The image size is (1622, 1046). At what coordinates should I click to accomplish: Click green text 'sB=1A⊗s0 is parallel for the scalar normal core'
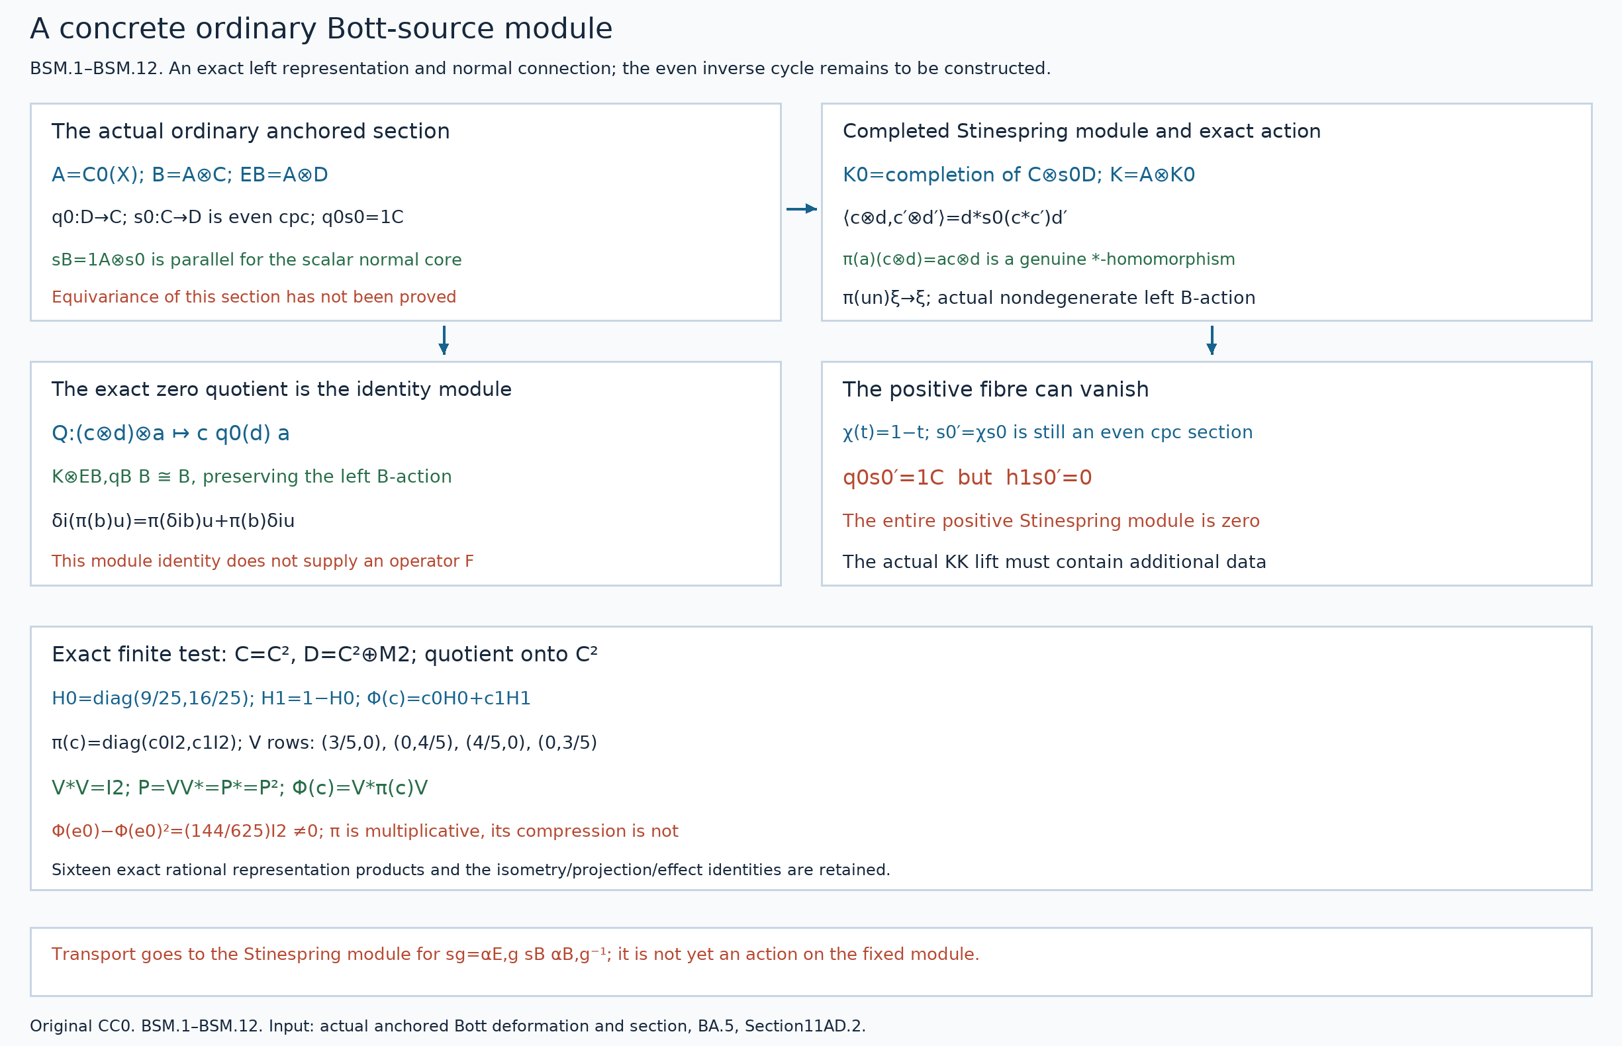(257, 260)
